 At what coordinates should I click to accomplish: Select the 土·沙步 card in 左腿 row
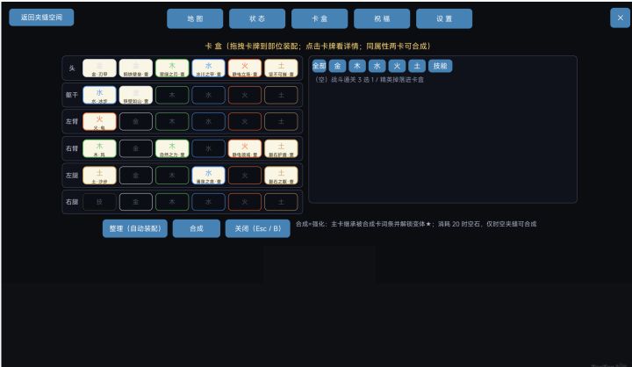(99, 176)
